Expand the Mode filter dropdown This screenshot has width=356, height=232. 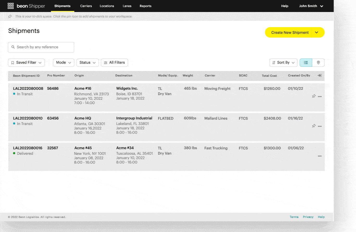click(64, 63)
